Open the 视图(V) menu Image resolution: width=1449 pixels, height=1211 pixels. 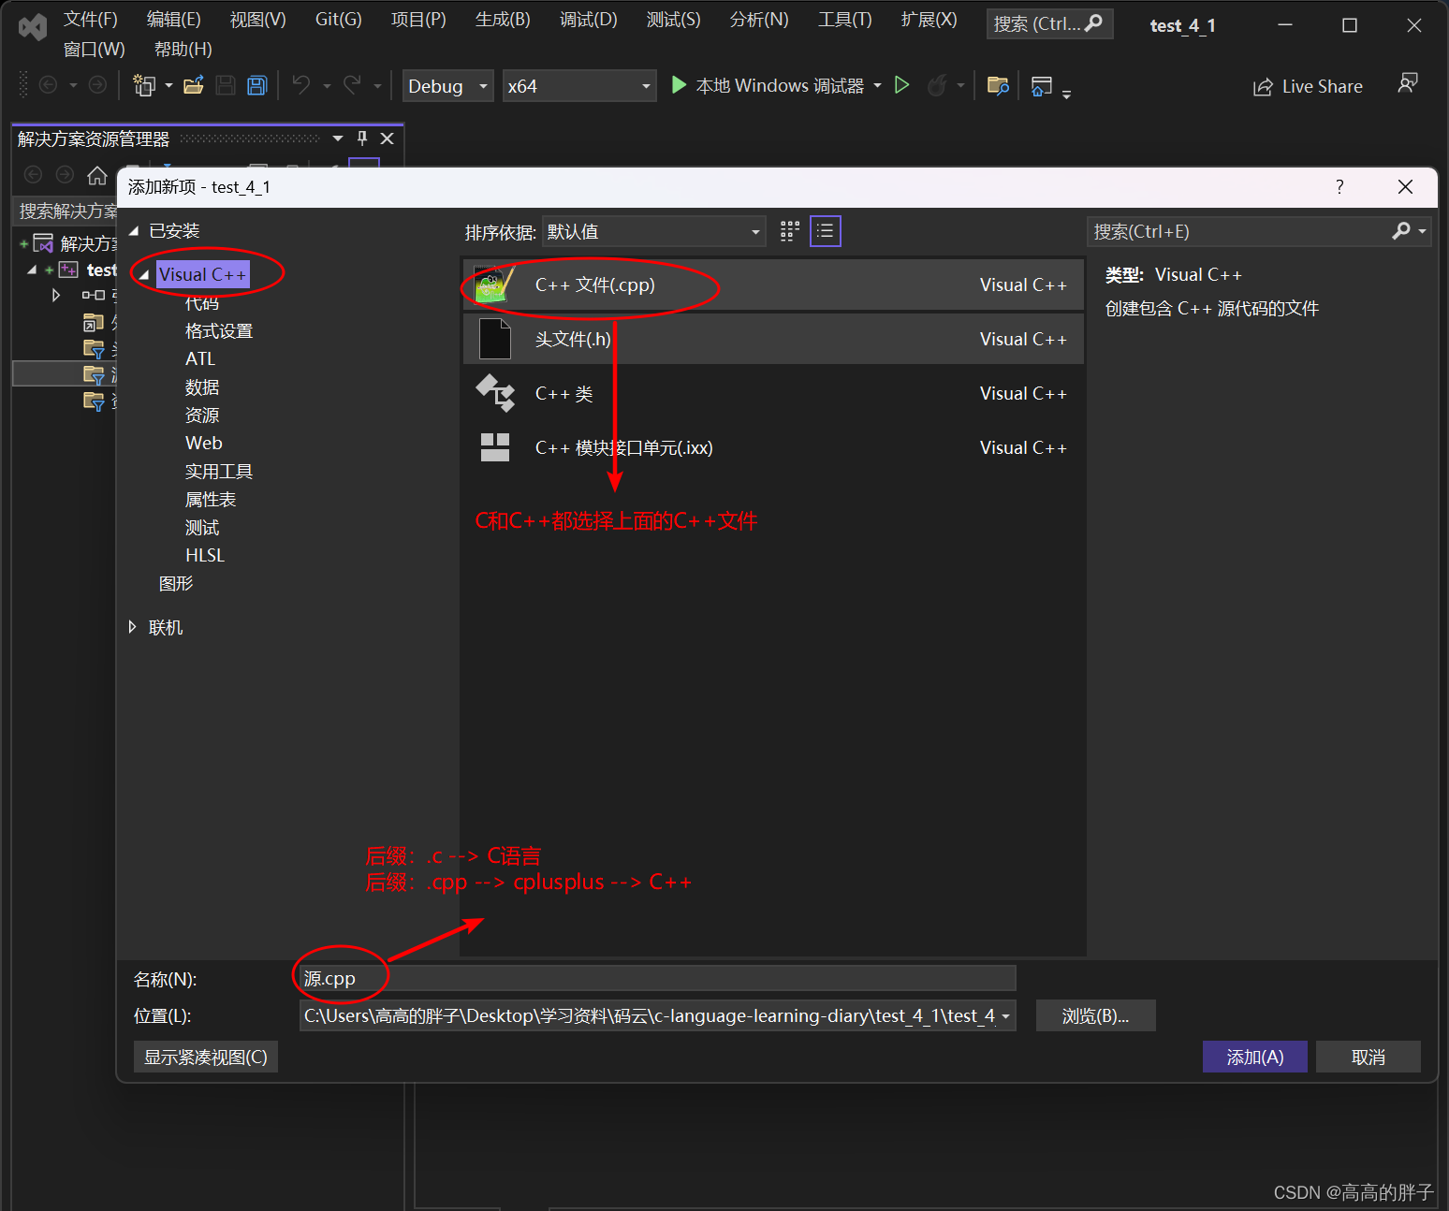[x=258, y=20]
